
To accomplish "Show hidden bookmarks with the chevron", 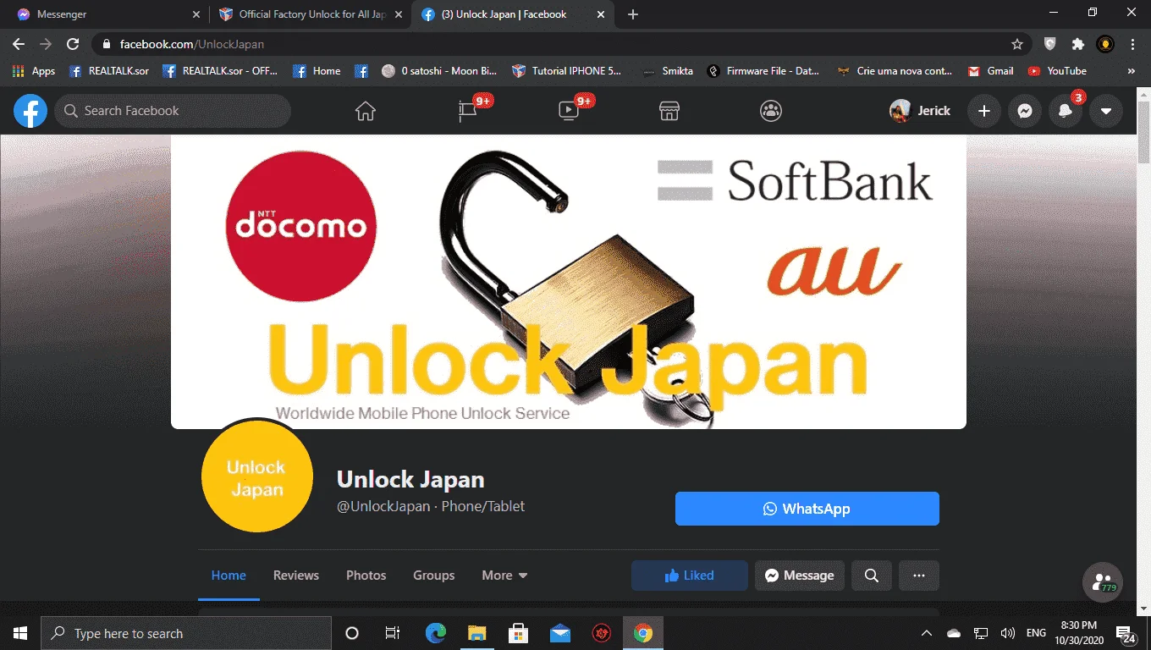I will [x=1132, y=71].
